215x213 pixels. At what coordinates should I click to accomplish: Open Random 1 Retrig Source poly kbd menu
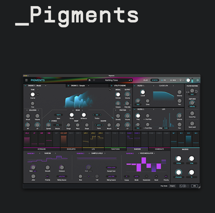click(62, 176)
